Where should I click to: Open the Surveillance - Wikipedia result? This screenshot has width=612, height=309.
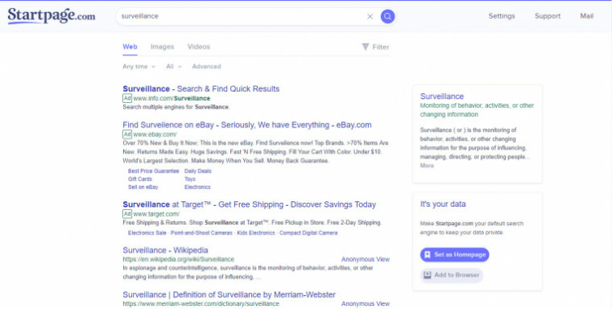[165, 250]
